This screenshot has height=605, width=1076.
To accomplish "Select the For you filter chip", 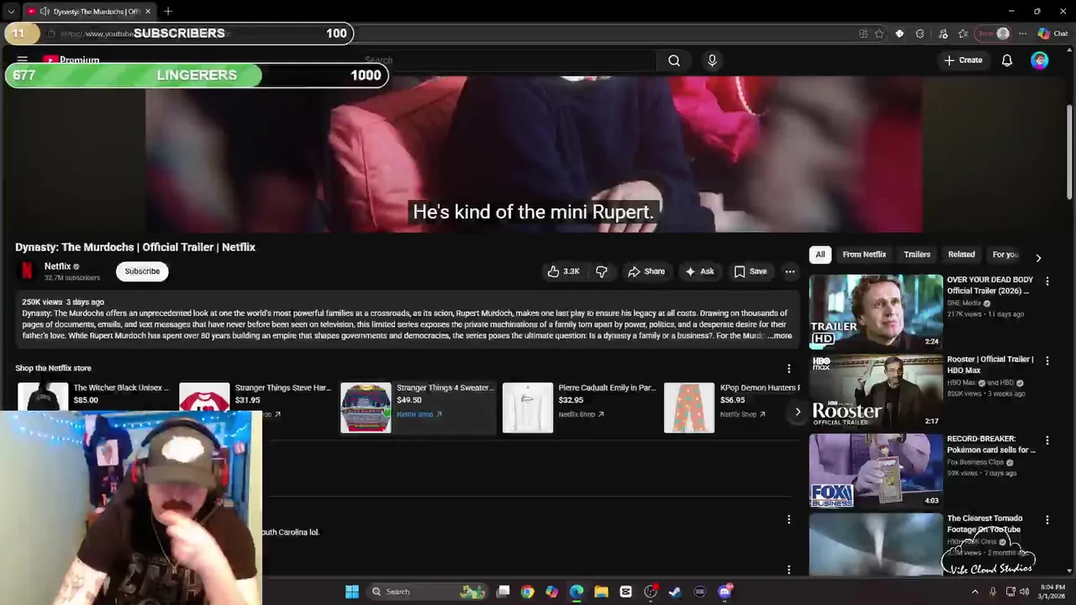I will (1005, 255).
